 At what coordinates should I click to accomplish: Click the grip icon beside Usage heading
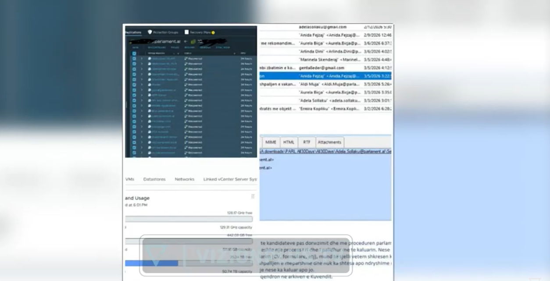tap(253, 196)
